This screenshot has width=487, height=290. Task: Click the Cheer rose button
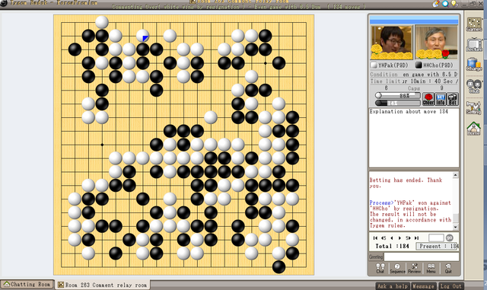click(x=428, y=99)
